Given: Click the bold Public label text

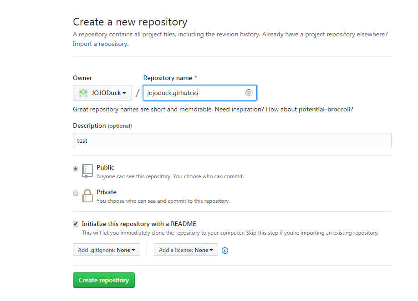Looking at the screenshot, I should (105, 167).
